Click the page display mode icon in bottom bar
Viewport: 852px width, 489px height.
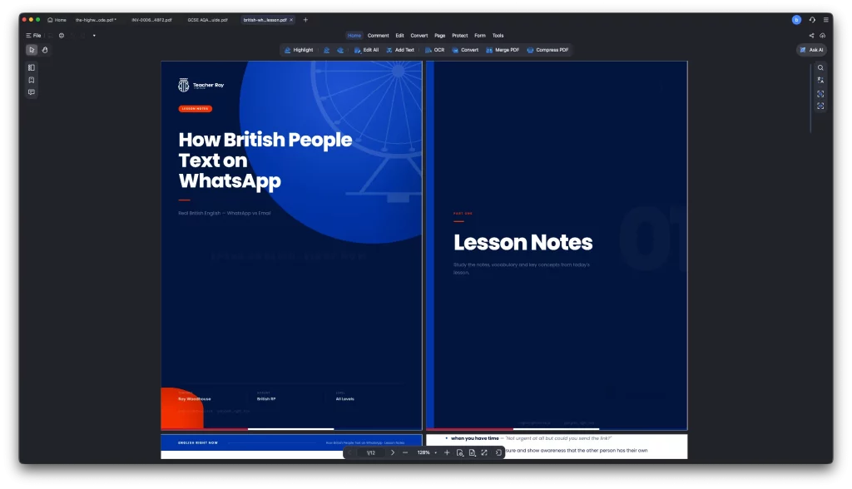(473, 452)
